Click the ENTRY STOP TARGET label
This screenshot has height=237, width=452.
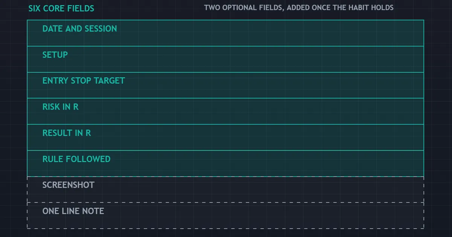84,81
